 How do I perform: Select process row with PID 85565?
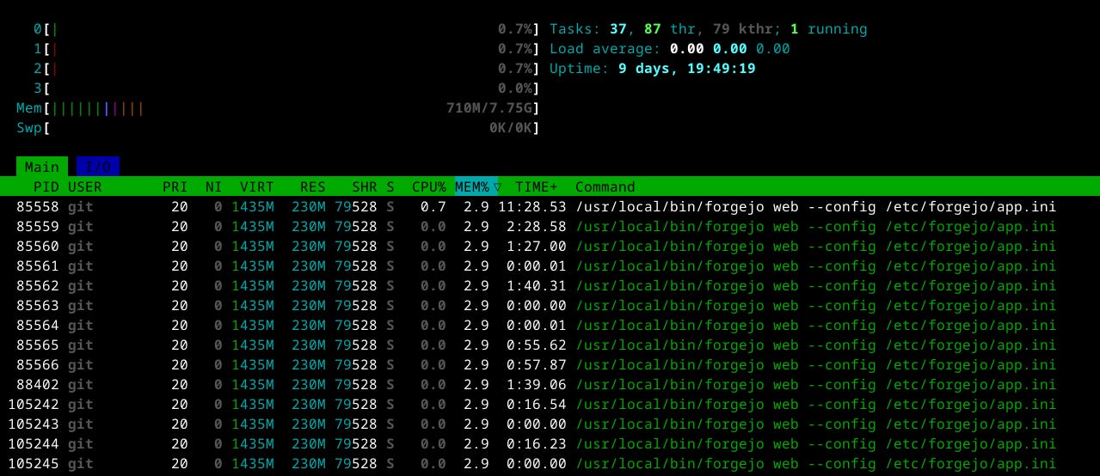coord(550,345)
